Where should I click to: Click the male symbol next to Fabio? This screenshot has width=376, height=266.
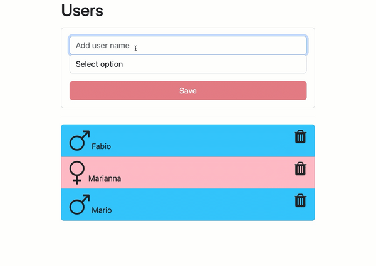coord(80,141)
